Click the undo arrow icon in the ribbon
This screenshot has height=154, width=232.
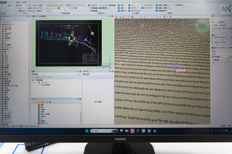(3, 5)
